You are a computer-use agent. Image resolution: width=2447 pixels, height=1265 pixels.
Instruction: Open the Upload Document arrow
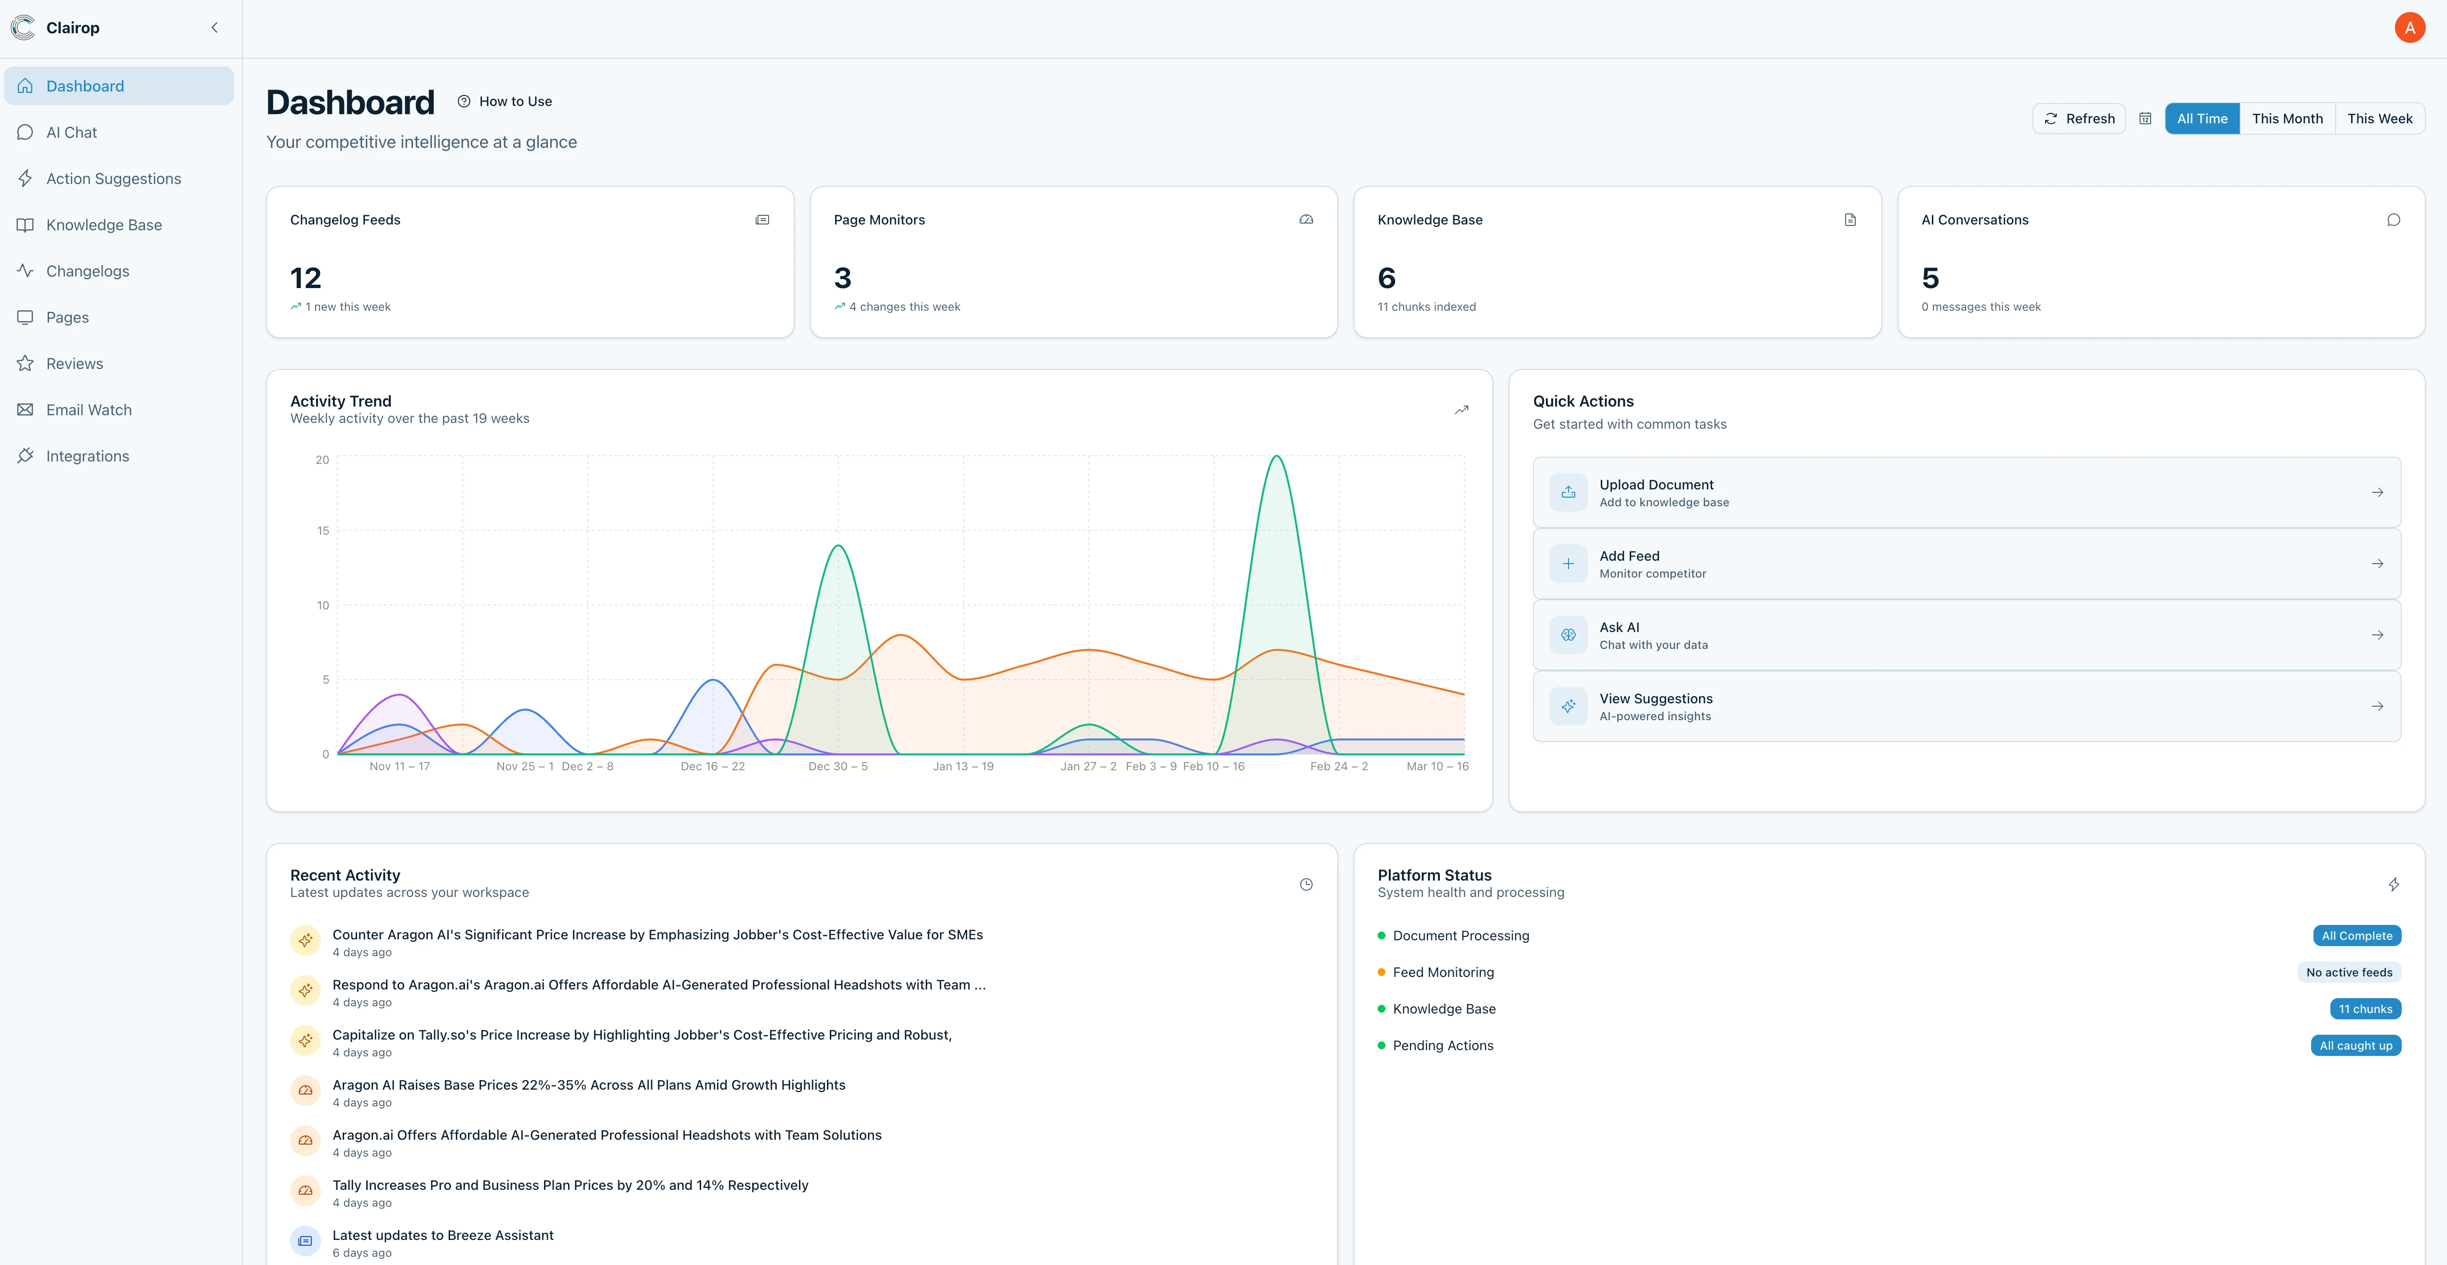[x=2377, y=493]
